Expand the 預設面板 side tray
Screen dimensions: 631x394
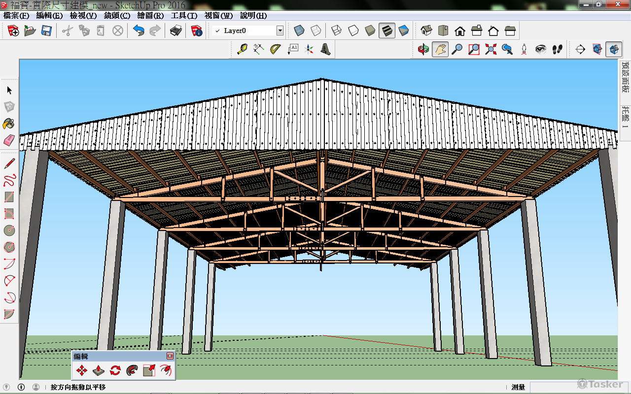coord(625,76)
